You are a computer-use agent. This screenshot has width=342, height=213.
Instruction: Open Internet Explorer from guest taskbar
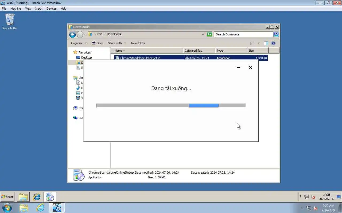click(37, 197)
